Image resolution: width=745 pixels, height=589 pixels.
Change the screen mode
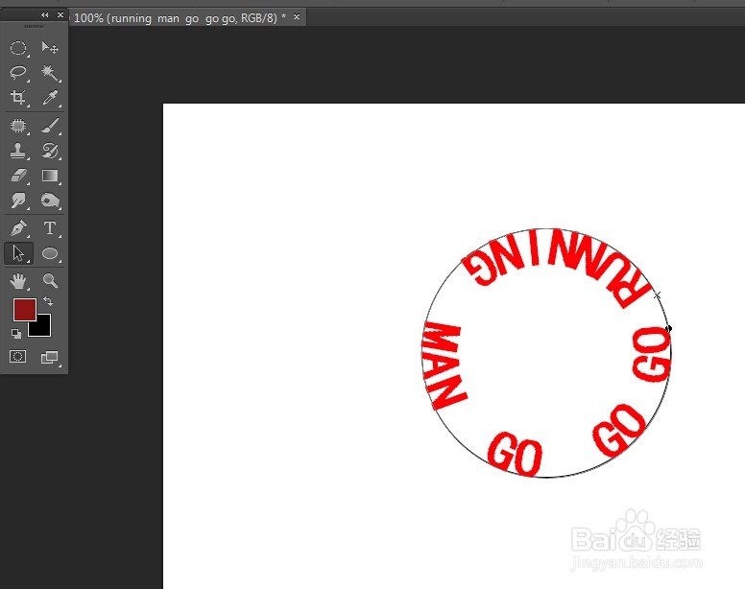click(49, 357)
